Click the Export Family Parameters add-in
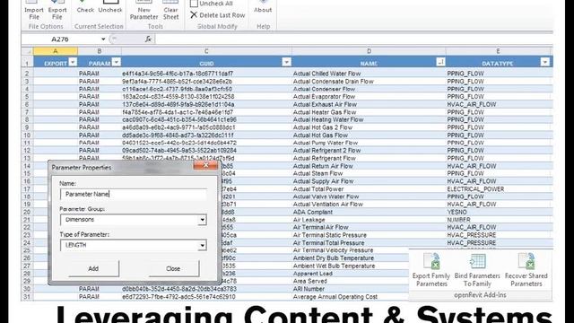This screenshot has height=323, width=574. coord(431,270)
